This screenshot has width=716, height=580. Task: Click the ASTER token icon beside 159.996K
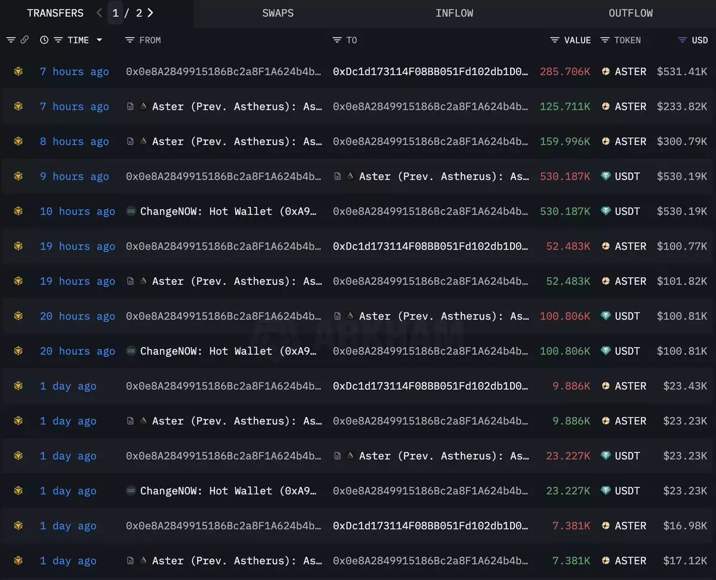point(606,141)
